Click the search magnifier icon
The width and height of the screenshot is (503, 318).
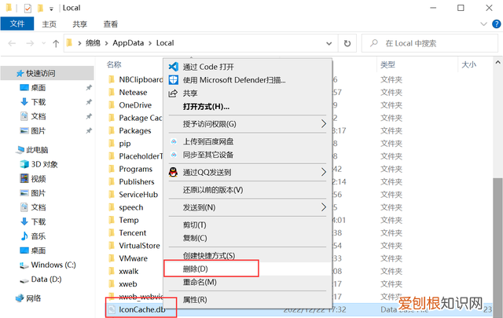tap(374, 43)
